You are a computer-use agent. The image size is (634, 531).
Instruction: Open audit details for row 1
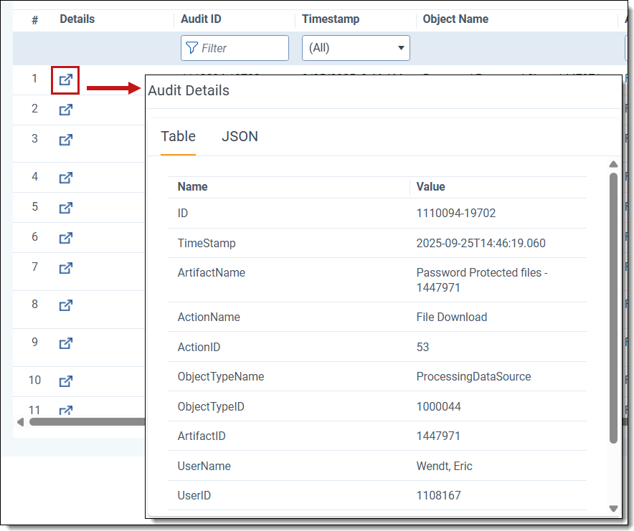click(65, 80)
